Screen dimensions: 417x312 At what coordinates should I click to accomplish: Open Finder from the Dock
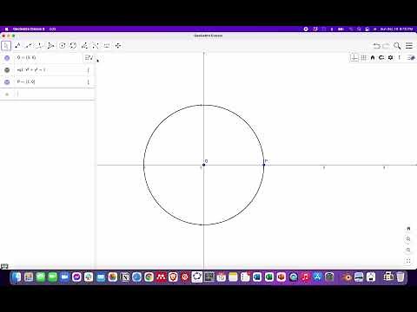(x=17, y=277)
